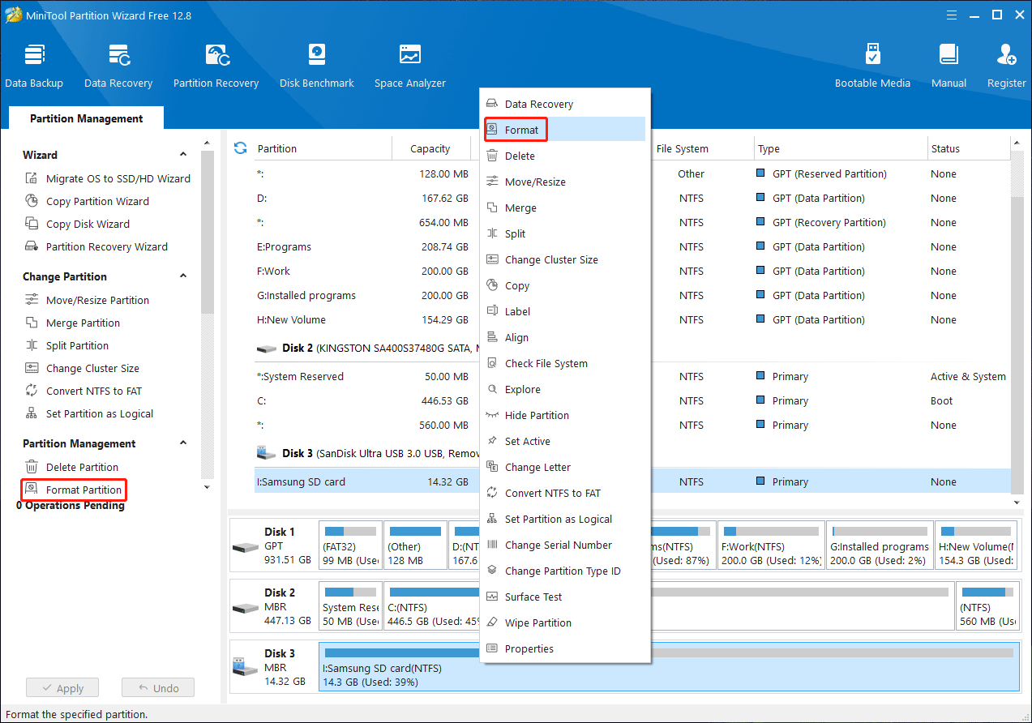Select the I:Samsung SD card row
The width and height of the screenshot is (1032, 723).
click(x=634, y=481)
